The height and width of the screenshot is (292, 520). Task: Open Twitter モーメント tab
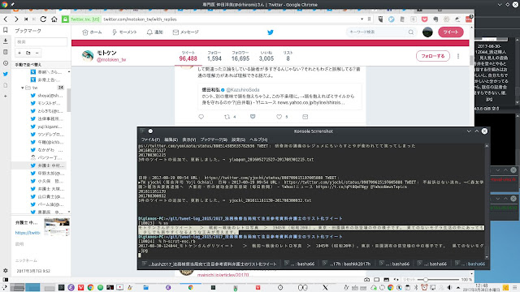pyautogui.click(x=124, y=32)
